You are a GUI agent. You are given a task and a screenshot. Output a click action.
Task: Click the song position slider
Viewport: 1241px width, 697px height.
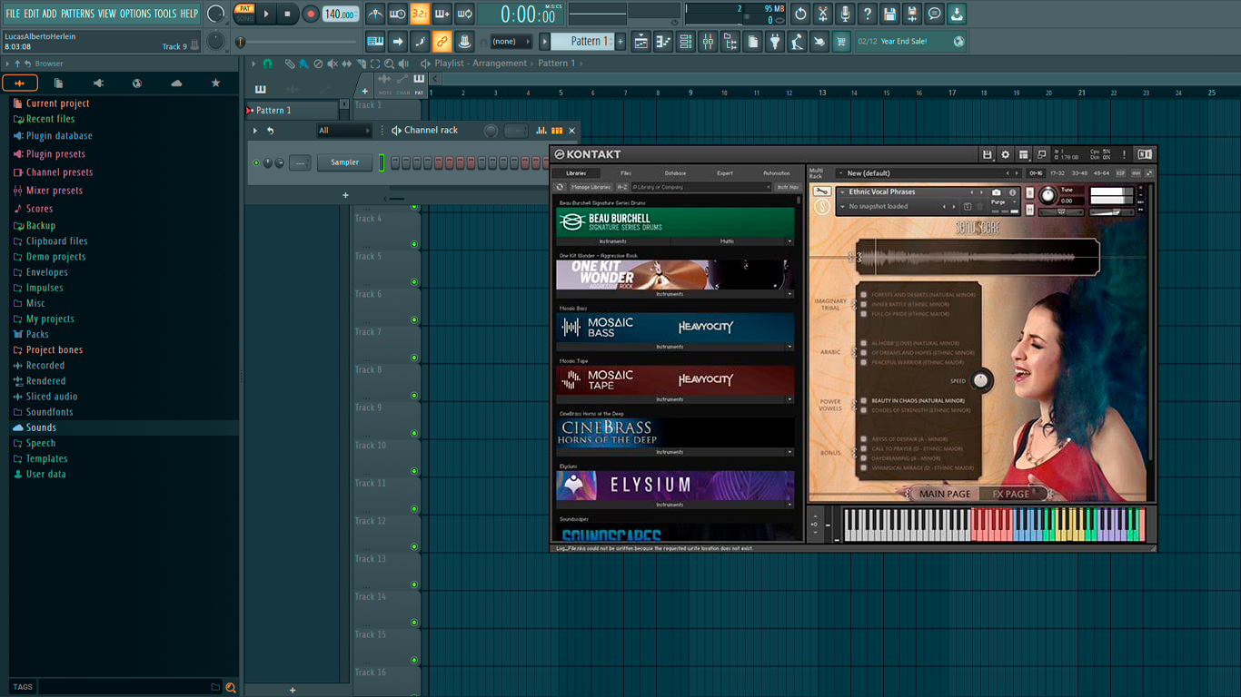(299, 42)
